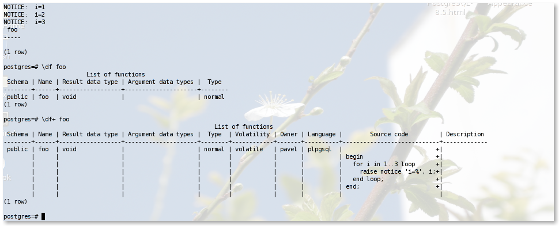Click the raise notice source code line
This screenshot has width=559, height=226.
click(398, 171)
